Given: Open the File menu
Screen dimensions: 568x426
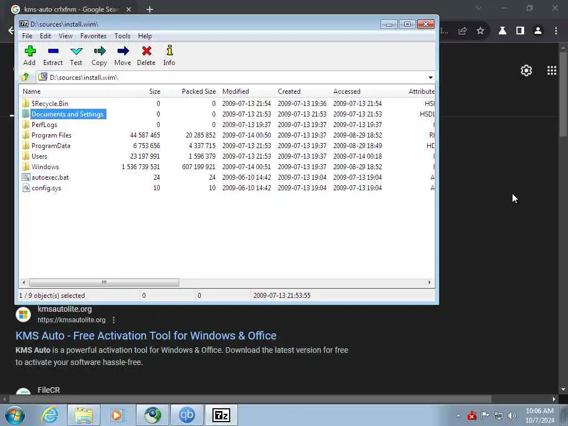Looking at the screenshot, I should (27, 36).
